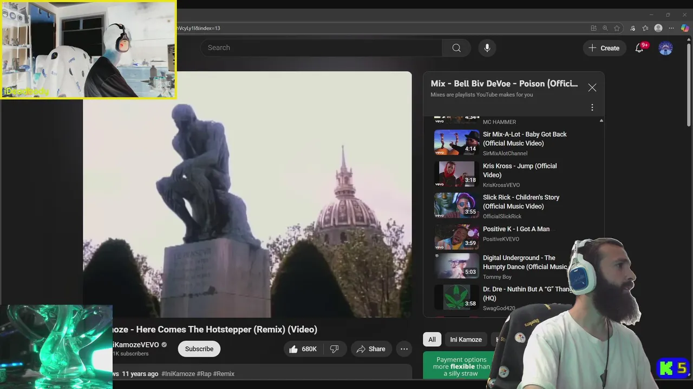The width and height of the screenshot is (693, 389).
Task: Play the Slick Rick Children's Story thumbnail
Action: 456,205
